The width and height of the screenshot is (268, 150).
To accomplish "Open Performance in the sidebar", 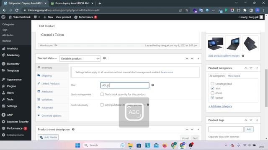I will (15, 128).
